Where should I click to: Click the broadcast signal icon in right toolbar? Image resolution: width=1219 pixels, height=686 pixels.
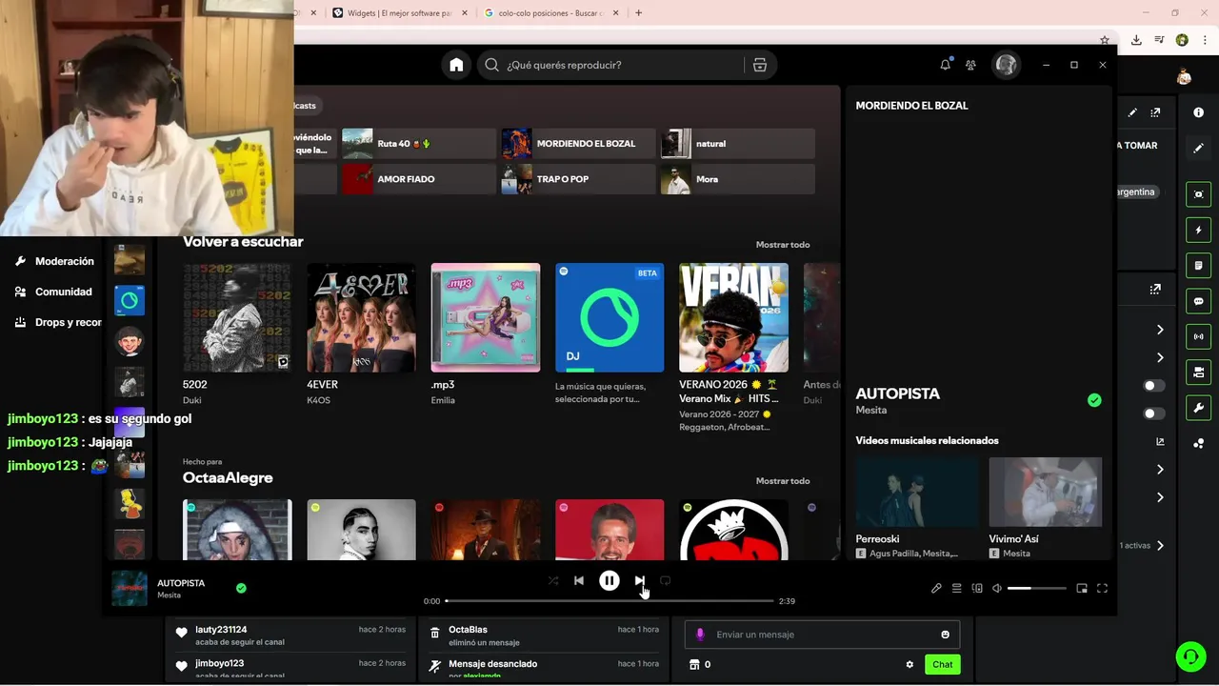pyautogui.click(x=1199, y=336)
